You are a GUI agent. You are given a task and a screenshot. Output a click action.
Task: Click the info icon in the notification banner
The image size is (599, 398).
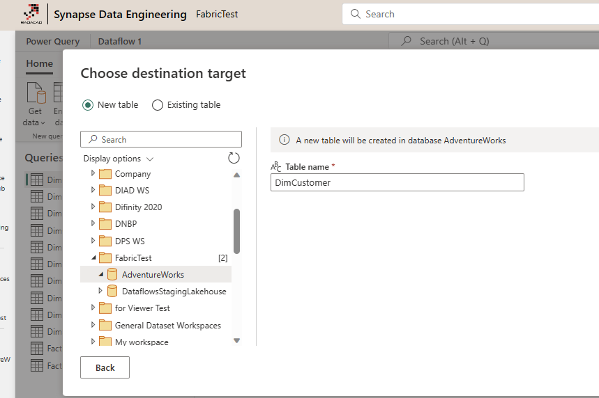pos(285,140)
